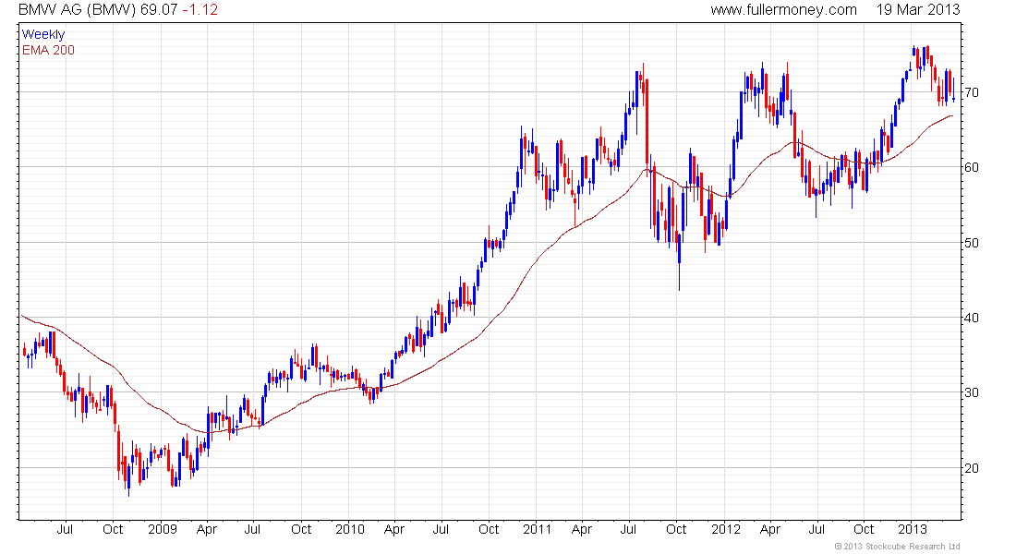Click the latest weekly candlestick at chart's right edge
This screenshot has width=1016, height=554.
tap(954, 90)
